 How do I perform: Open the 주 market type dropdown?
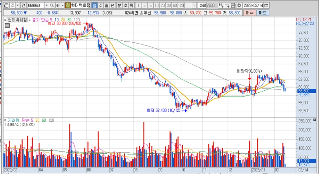[x=17, y=5]
